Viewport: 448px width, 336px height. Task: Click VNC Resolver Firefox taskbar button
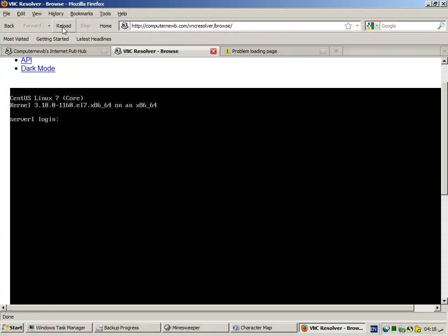pos(332,328)
